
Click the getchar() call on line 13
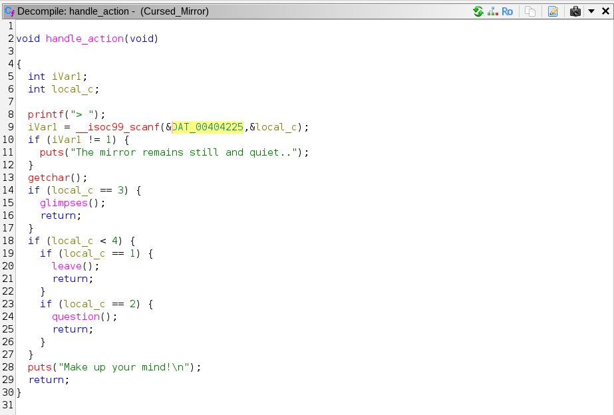coord(49,178)
